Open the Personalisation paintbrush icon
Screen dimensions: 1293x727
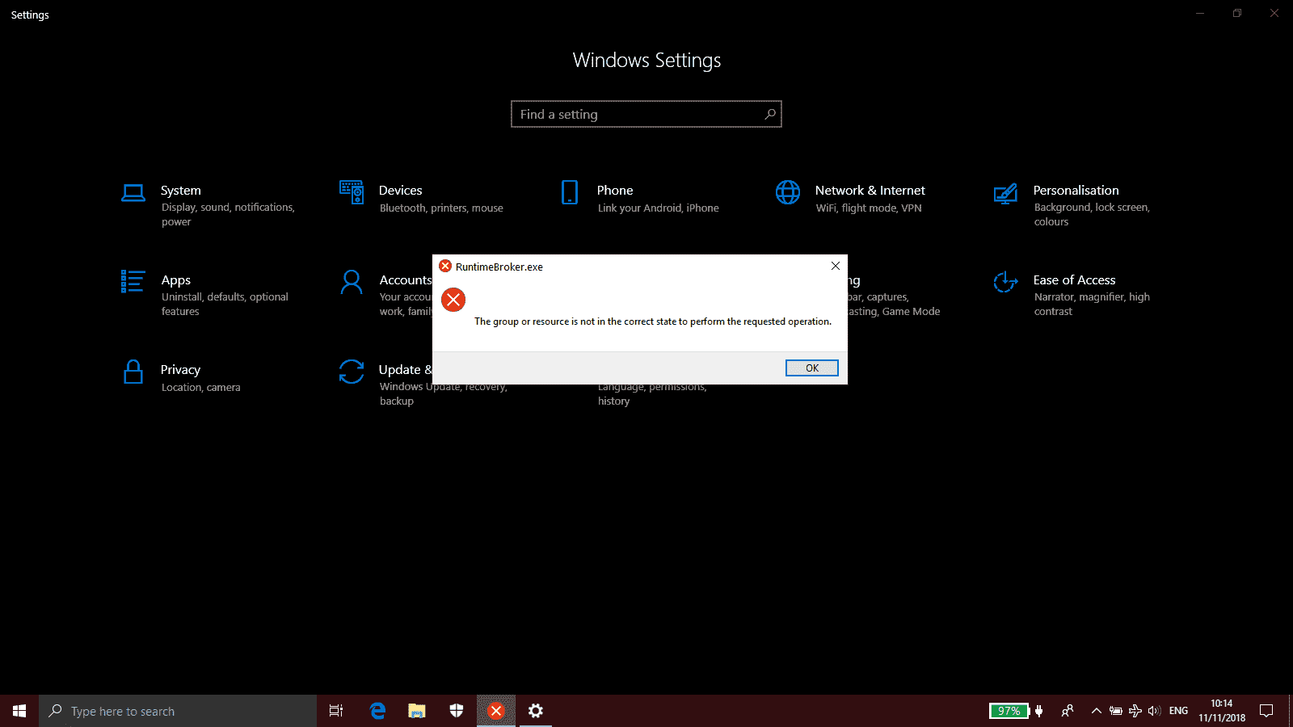(x=1005, y=193)
